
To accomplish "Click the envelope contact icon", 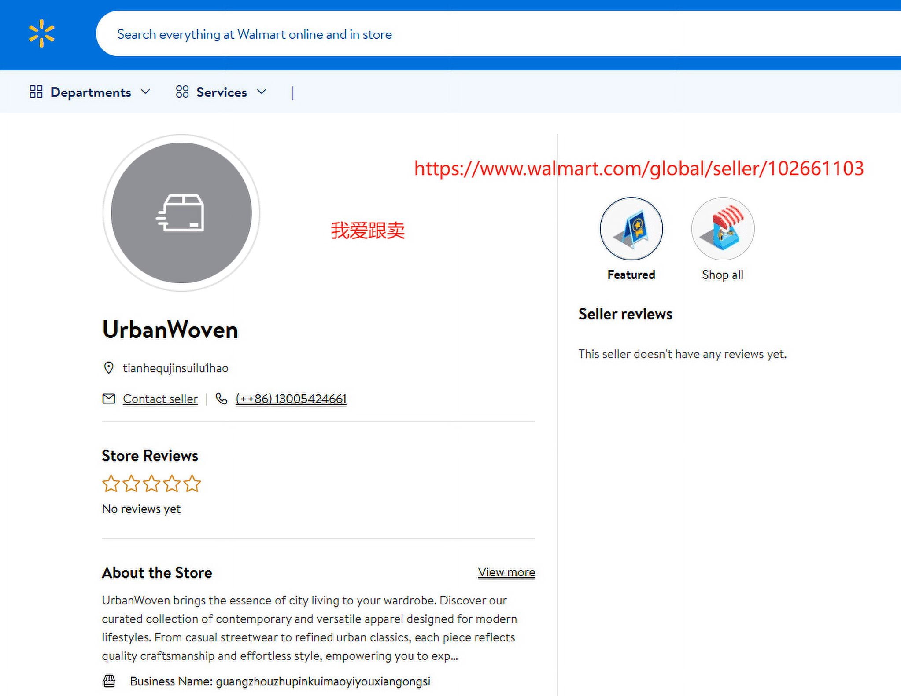I will coord(108,399).
